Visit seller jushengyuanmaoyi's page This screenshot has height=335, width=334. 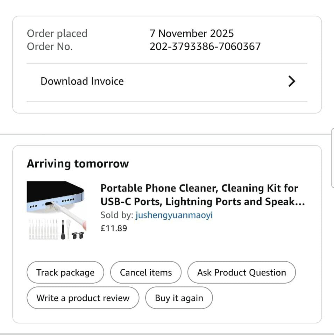point(174,215)
